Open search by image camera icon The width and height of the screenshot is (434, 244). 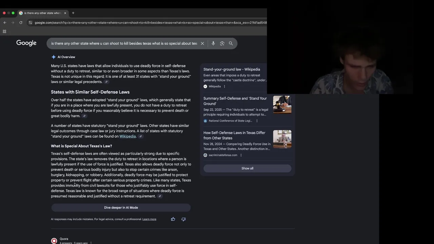click(222, 43)
